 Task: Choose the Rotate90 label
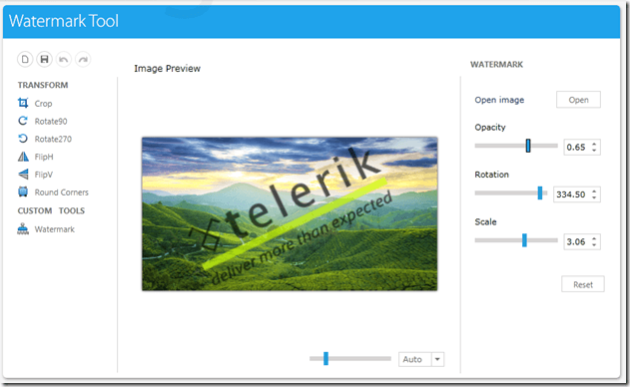pos(51,122)
